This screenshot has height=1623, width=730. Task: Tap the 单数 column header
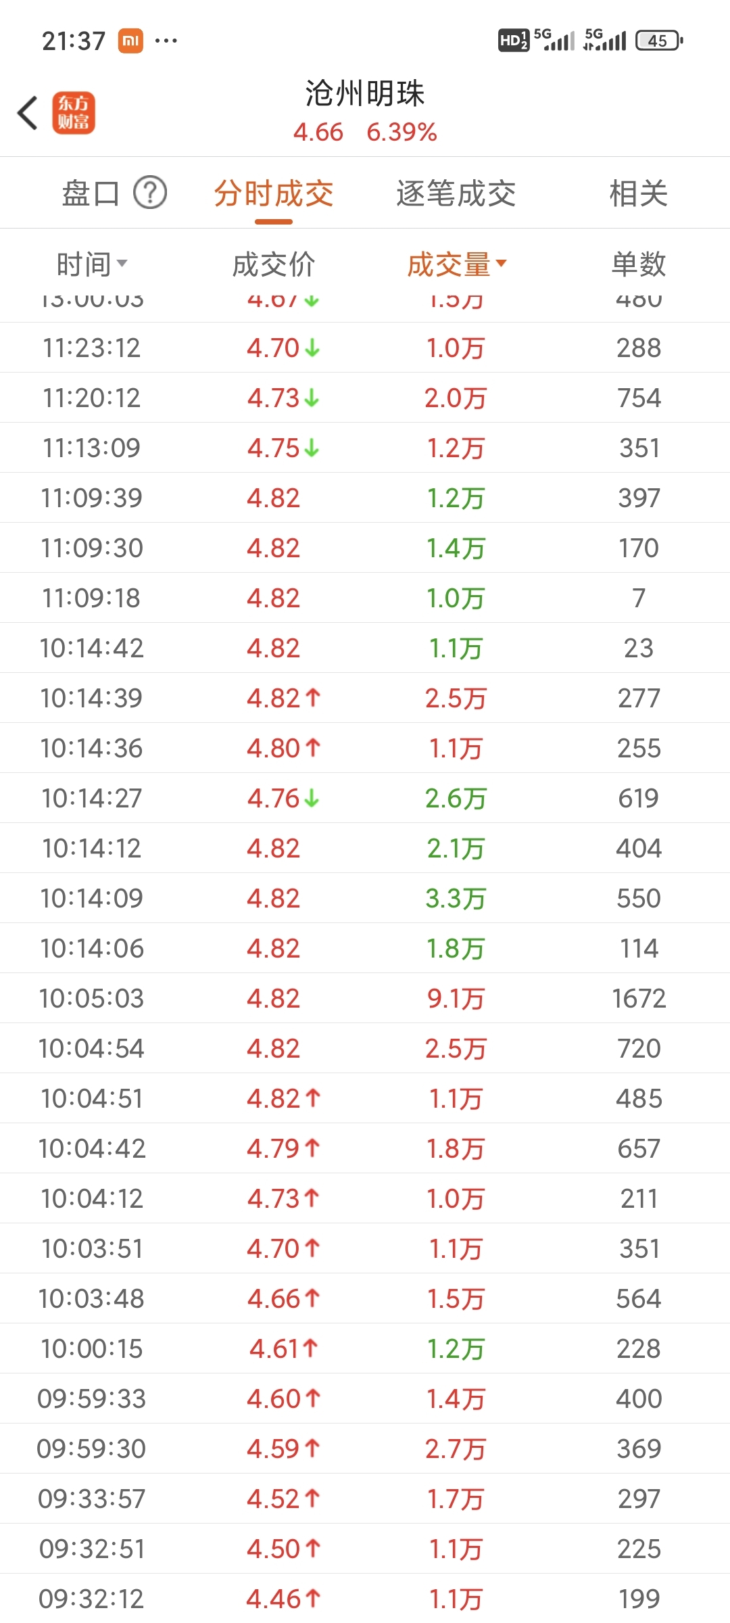(x=639, y=264)
